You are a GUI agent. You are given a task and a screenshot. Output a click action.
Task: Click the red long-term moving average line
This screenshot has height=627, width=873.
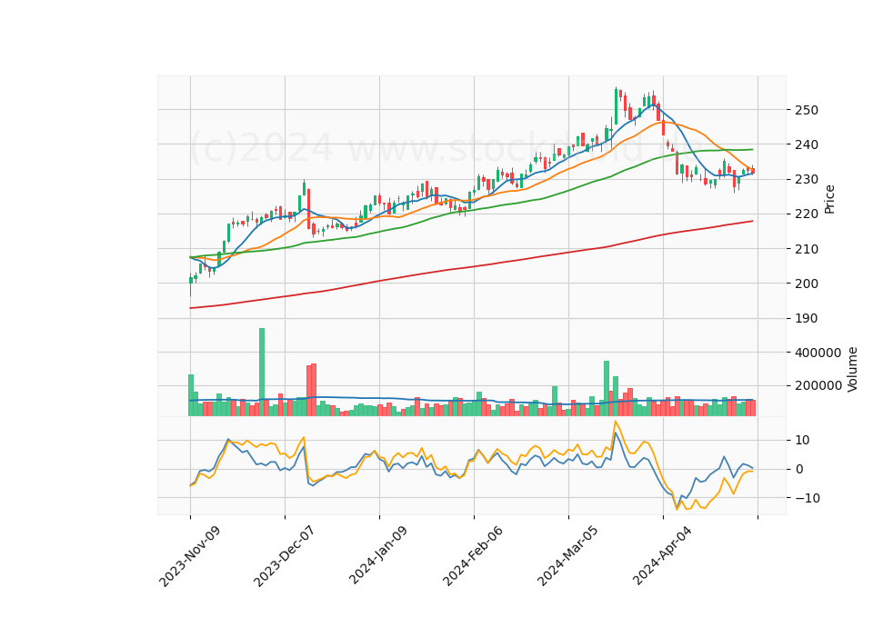471,267
